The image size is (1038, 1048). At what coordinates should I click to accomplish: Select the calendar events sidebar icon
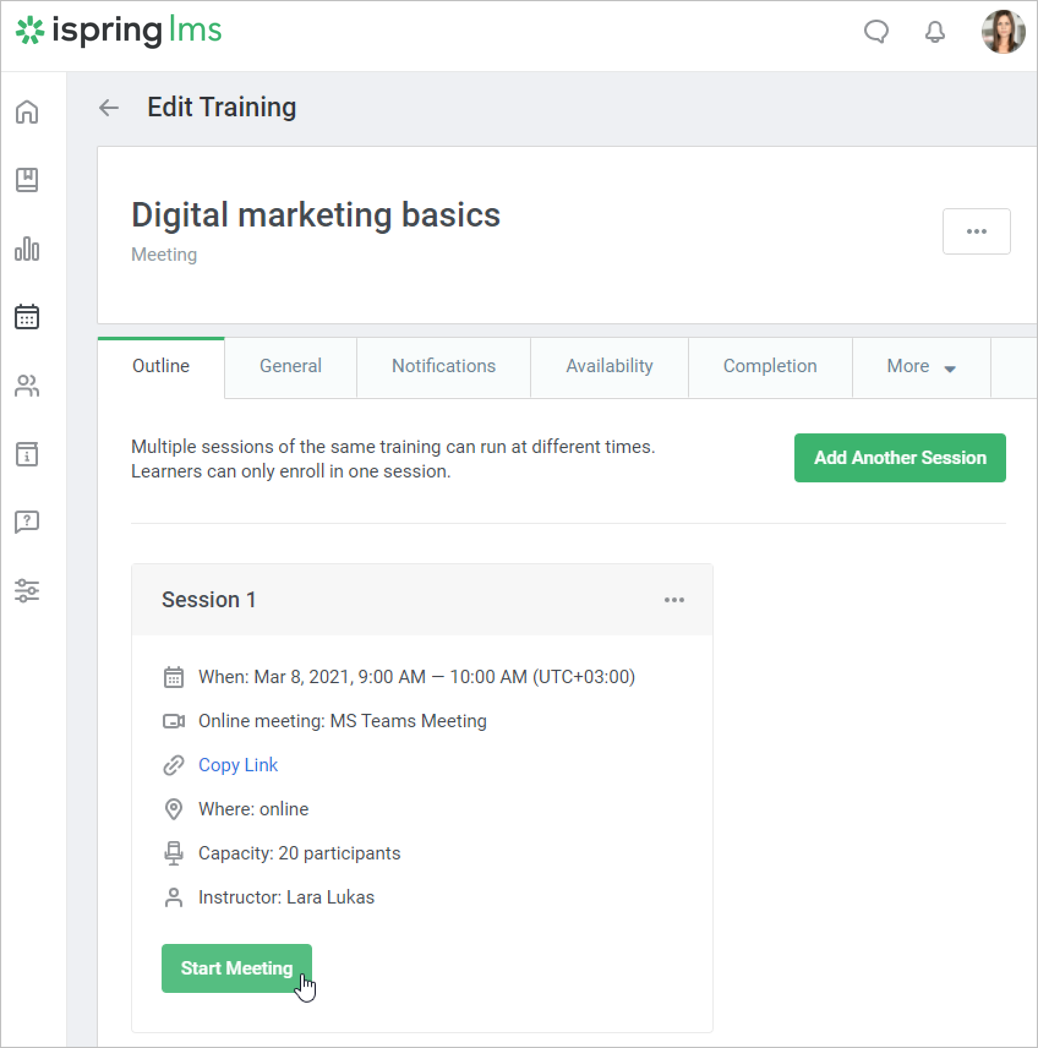coord(27,317)
